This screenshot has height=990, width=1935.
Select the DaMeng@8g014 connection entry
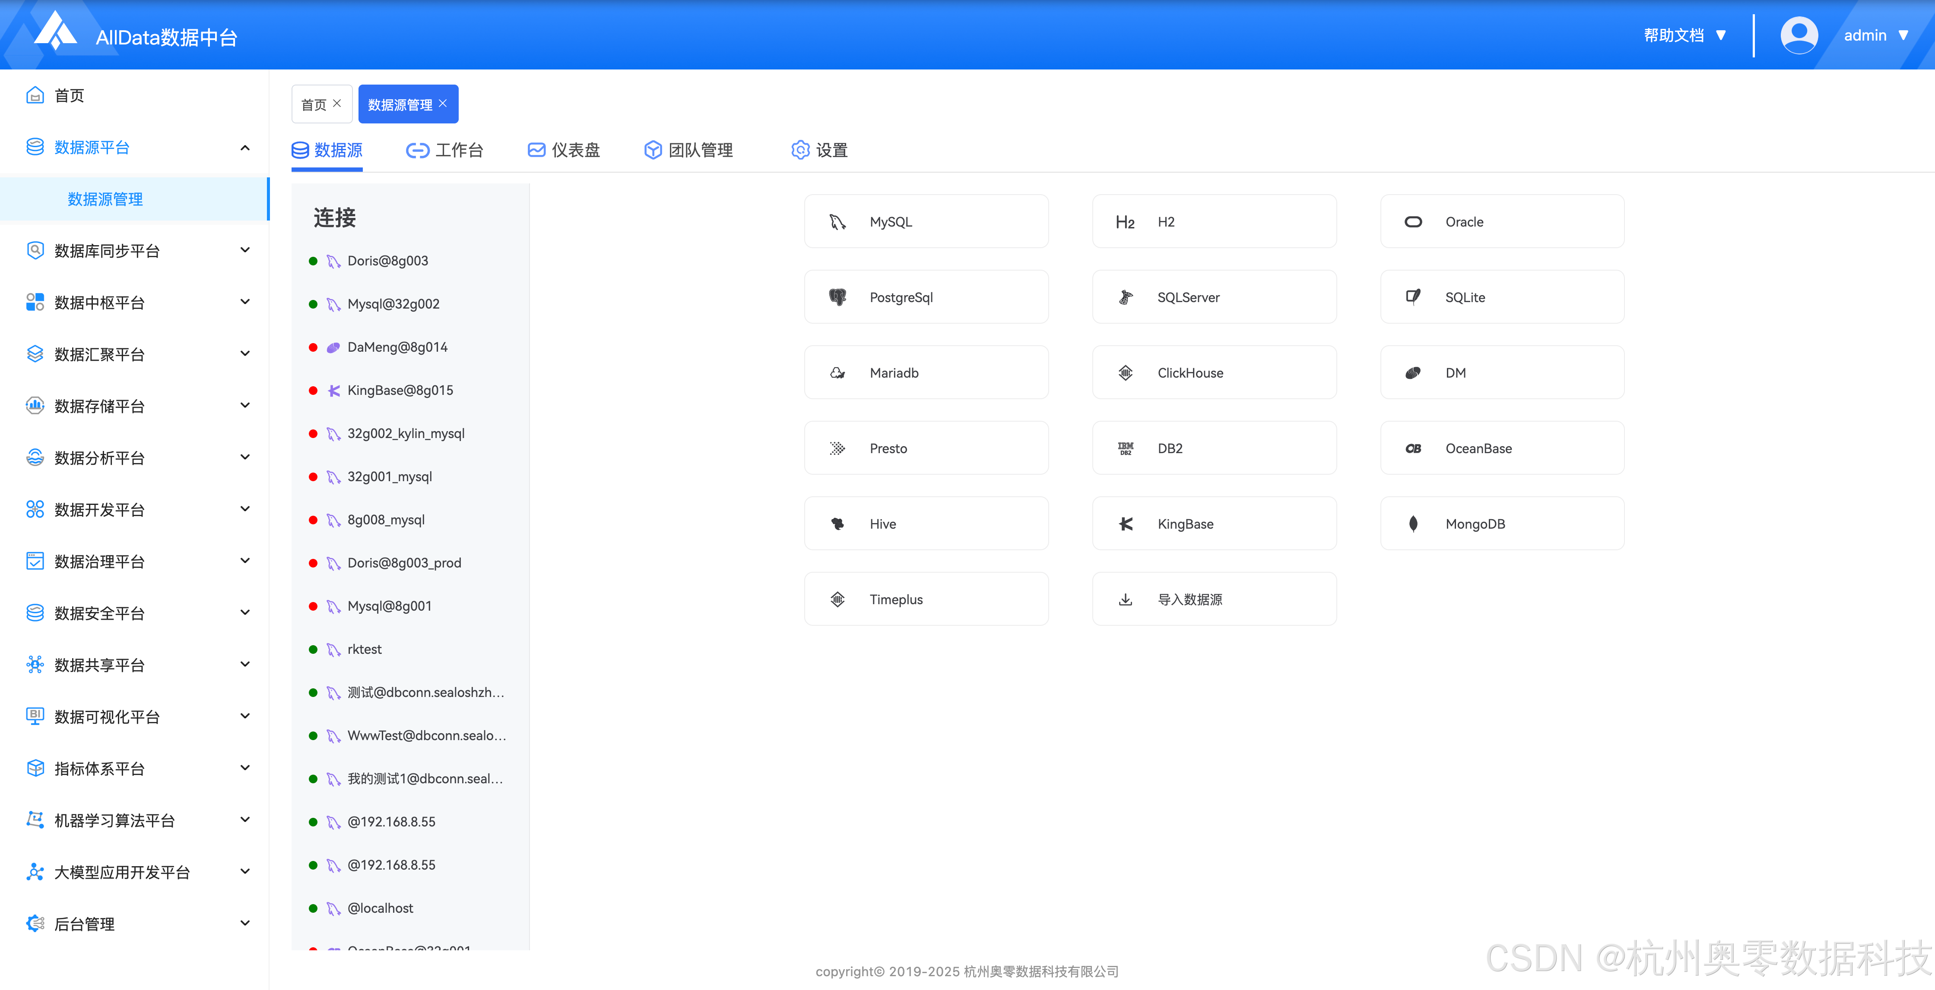point(397,347)
